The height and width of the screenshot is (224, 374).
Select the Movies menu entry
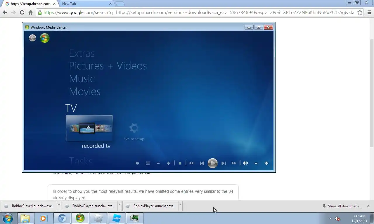[85, 92]
